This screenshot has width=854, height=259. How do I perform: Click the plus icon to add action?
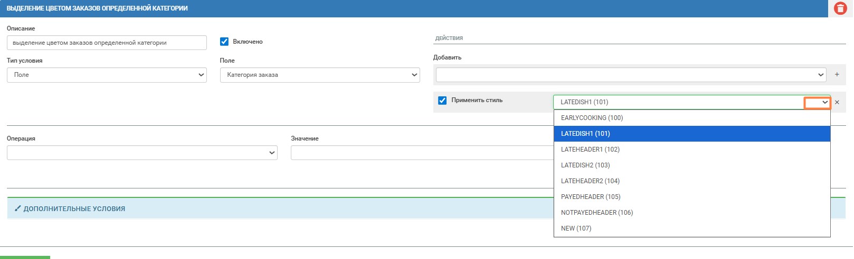(x=837, y=75)
